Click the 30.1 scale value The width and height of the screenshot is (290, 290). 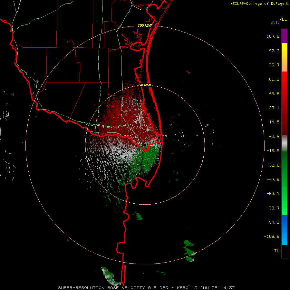274,108
